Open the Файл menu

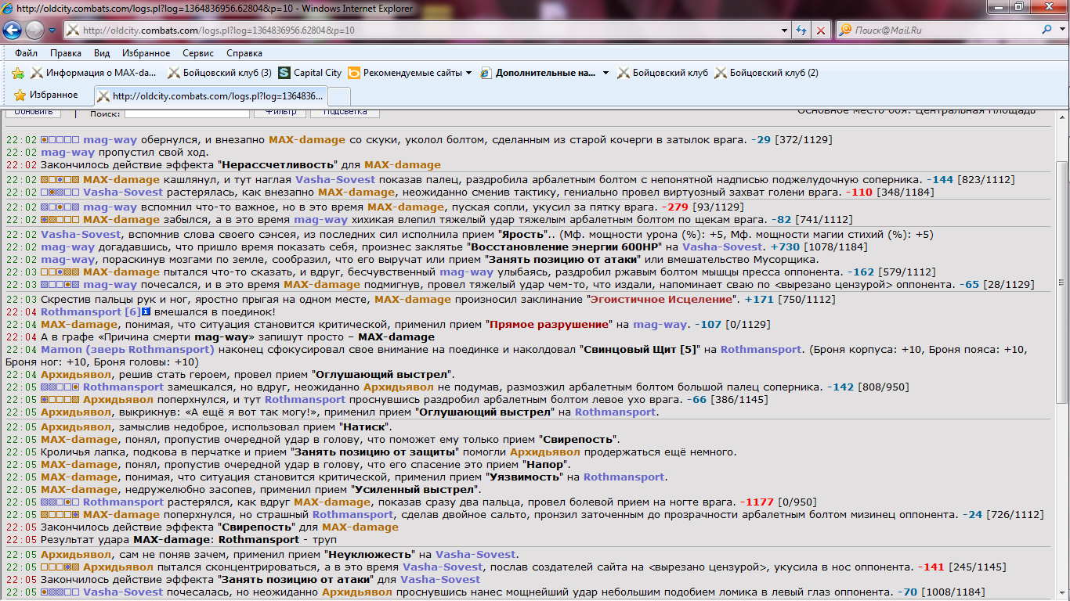point(26,53)
